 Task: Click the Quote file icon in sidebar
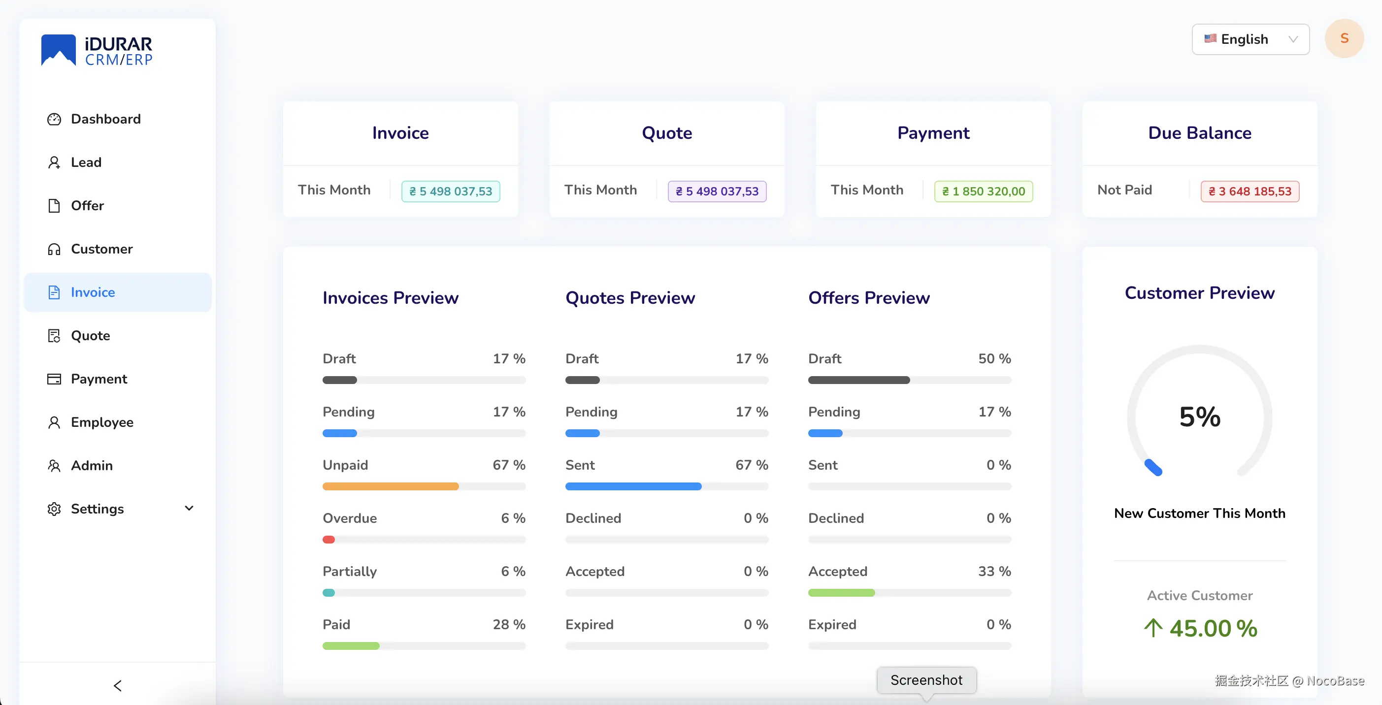click(54, 336)
